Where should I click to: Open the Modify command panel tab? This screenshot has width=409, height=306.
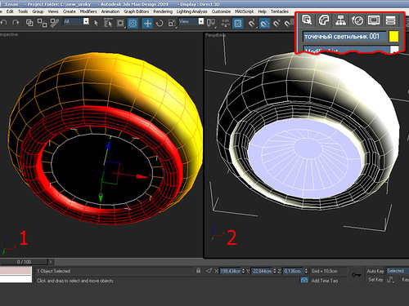pos(324,20)
